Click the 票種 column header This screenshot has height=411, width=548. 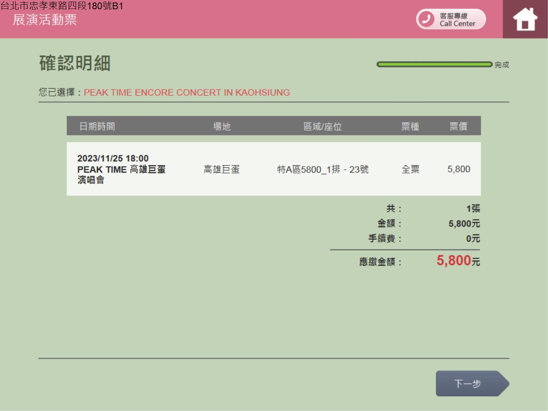410,126
